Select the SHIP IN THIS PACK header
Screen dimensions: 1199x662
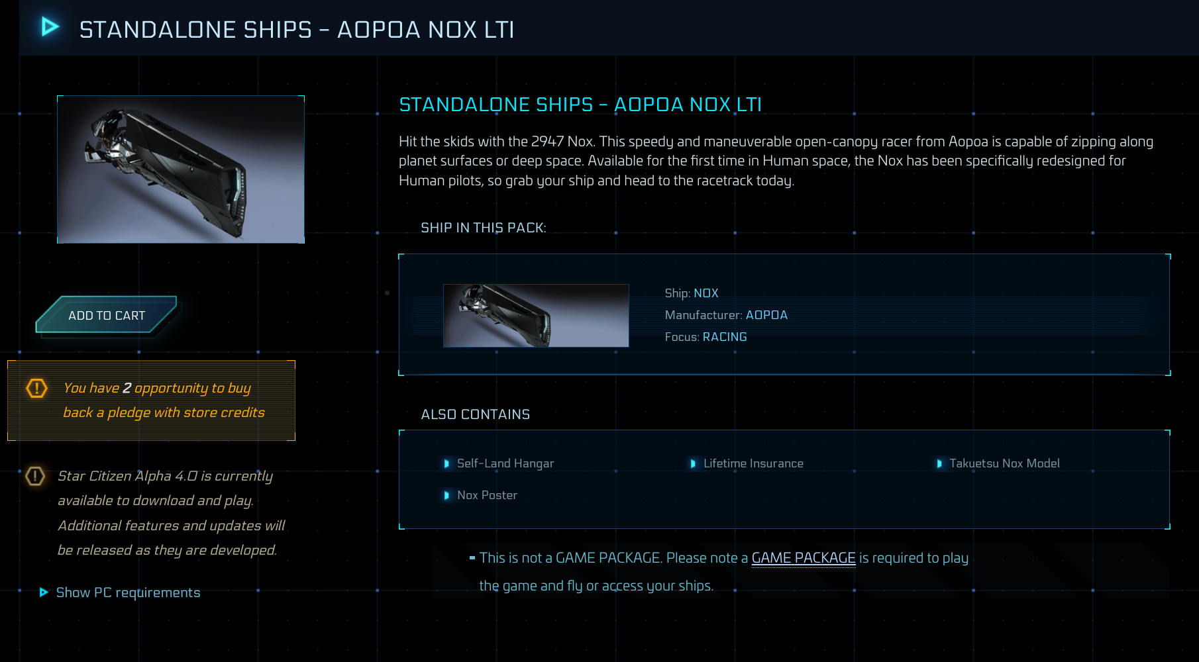pos(483,227)
